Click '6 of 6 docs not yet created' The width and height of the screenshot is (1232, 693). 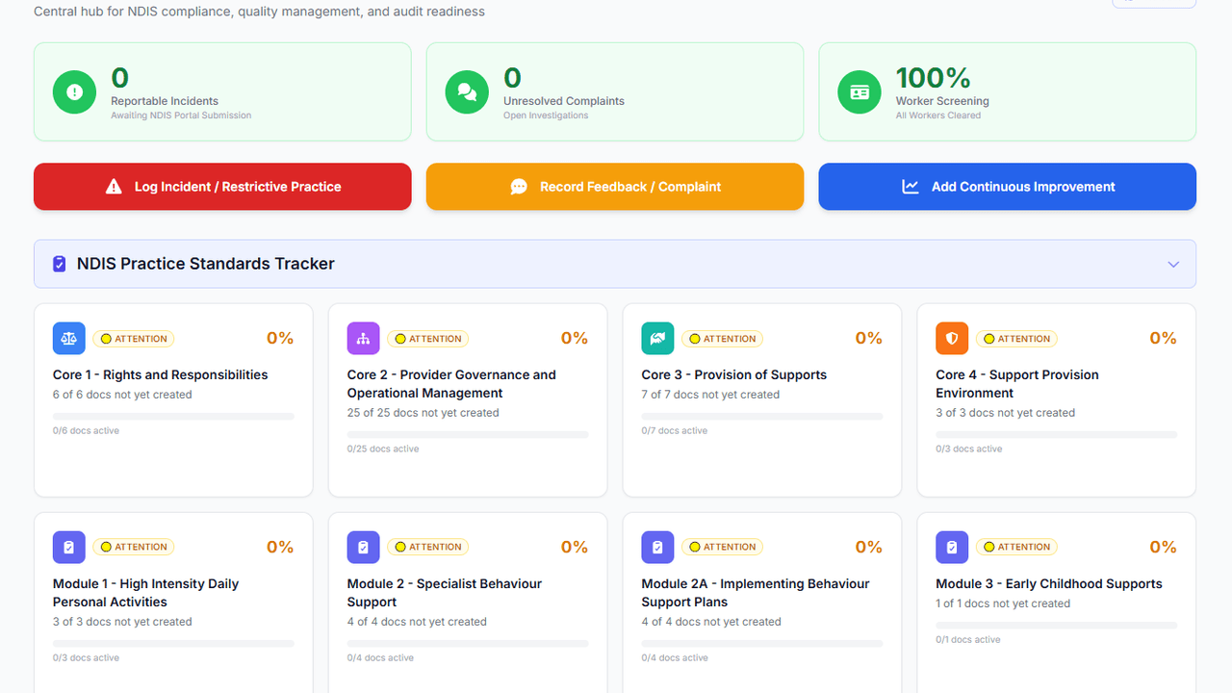122,395
